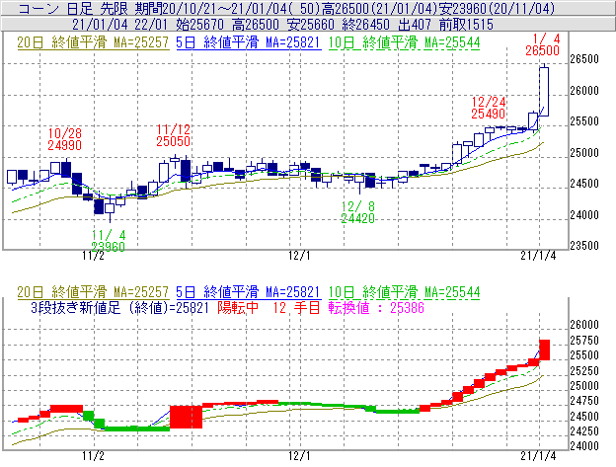Click the 21/1/4 date label under the upper chart
This screenshot has height=467, width=616.
(538, 256)
